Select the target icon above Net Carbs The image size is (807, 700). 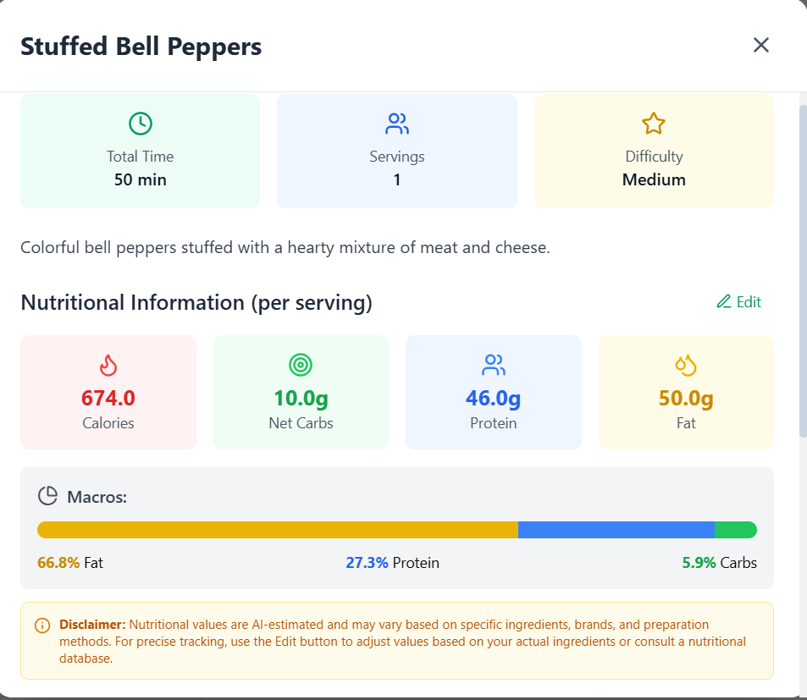click(301, 366)
